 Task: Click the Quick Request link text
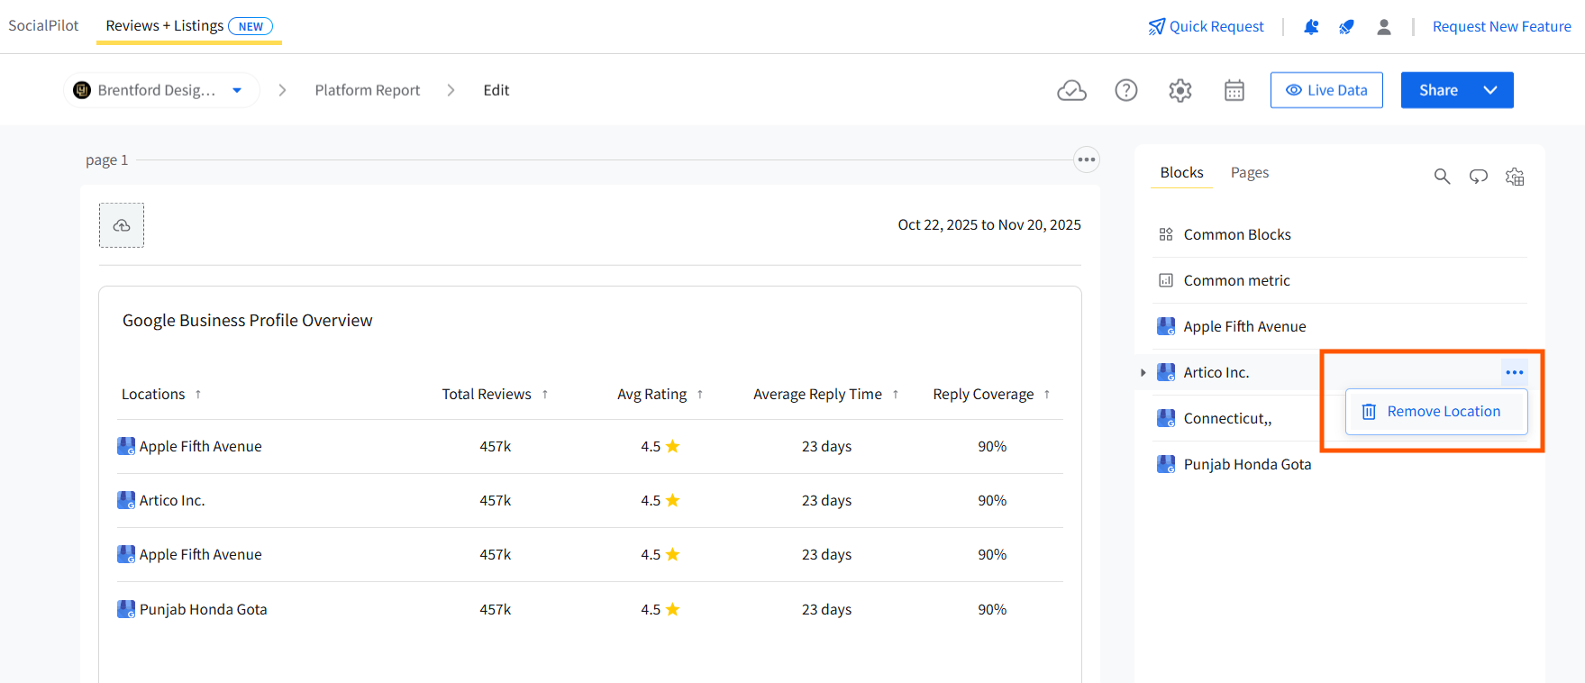click(1216, 27)
